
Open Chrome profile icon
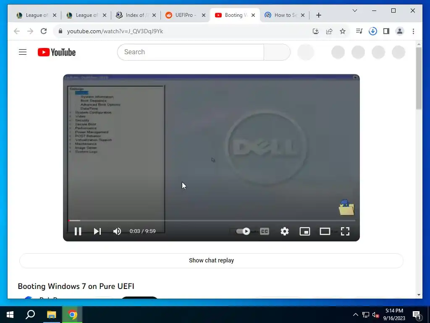click(400, 31)
